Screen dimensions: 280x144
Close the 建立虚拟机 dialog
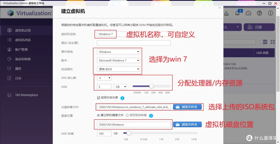pyautogui.click(x=220, y=8)
